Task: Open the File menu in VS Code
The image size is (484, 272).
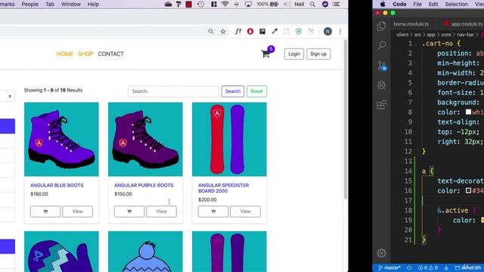Action: pos(417,4)
